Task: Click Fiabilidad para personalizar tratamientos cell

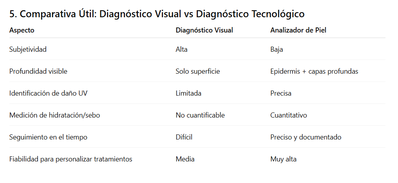Action: pos(71,159)
